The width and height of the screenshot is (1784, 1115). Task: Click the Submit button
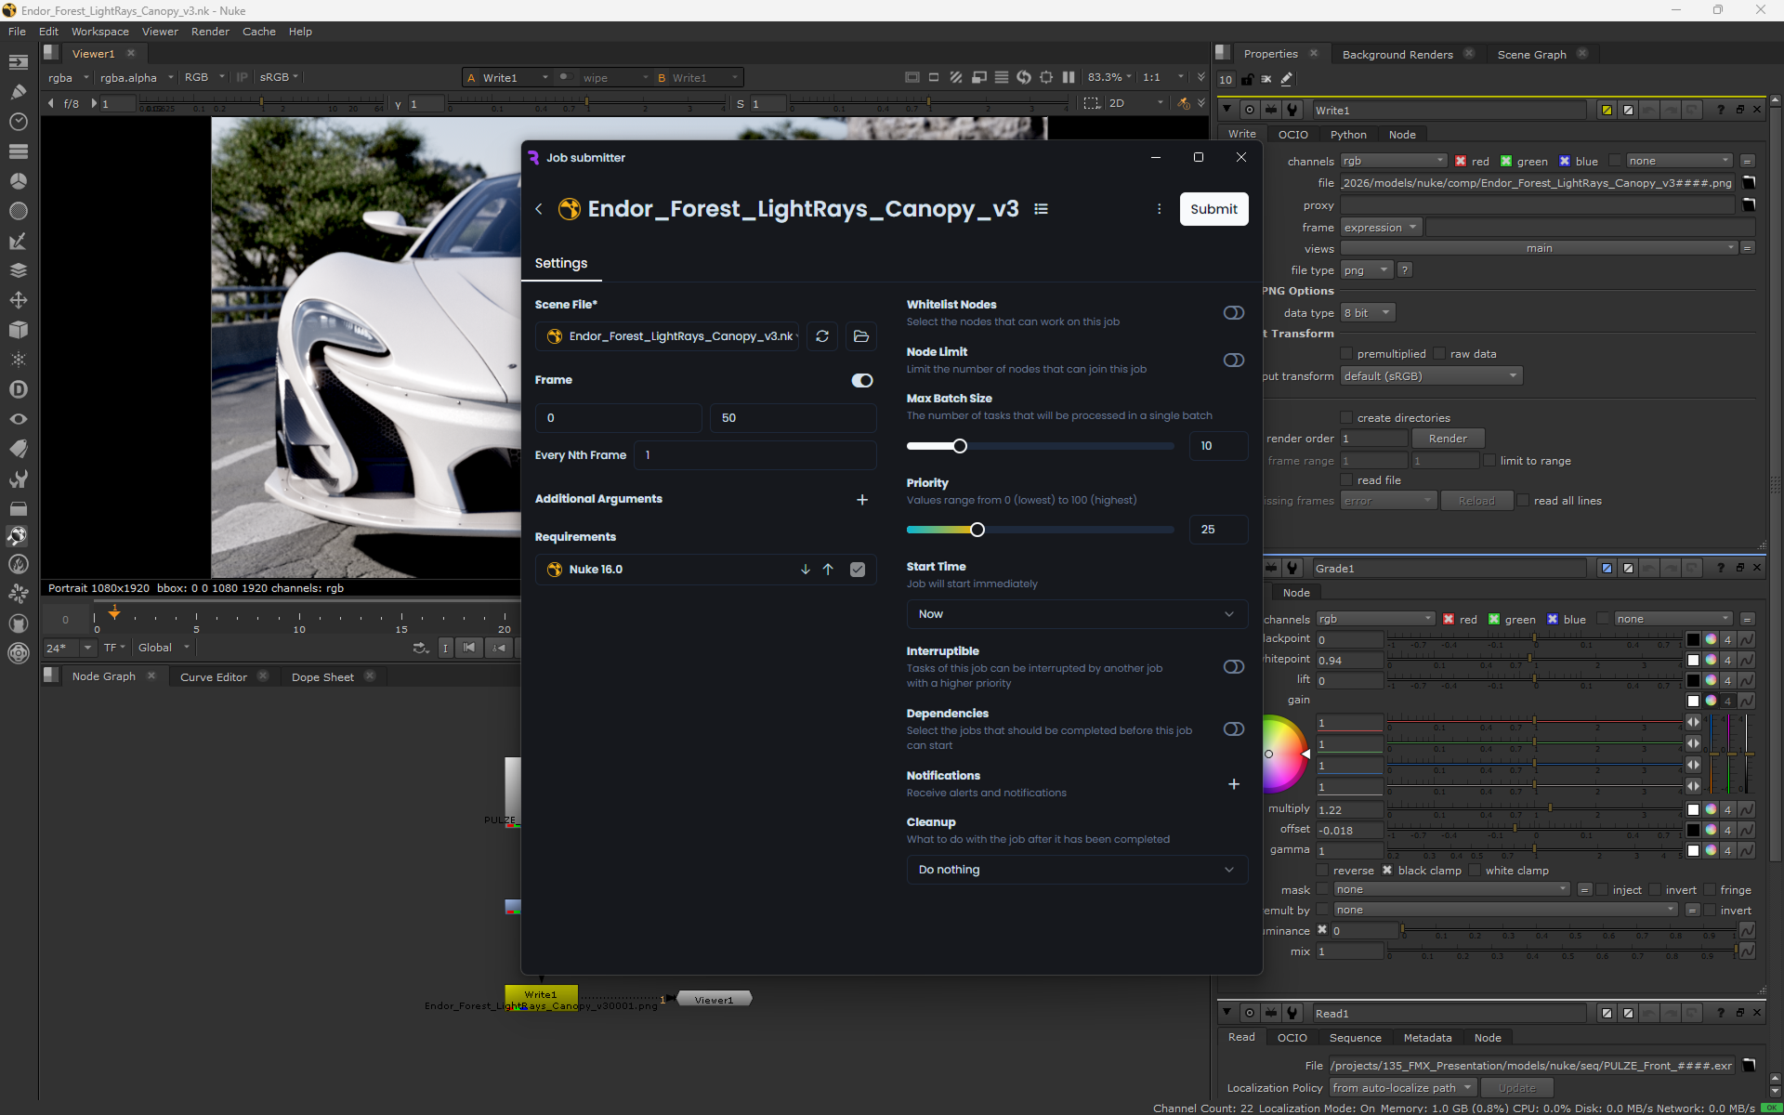point(1213,209)
